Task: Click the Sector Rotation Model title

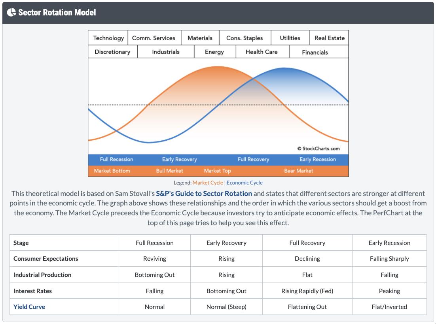Action: [57, 12]
